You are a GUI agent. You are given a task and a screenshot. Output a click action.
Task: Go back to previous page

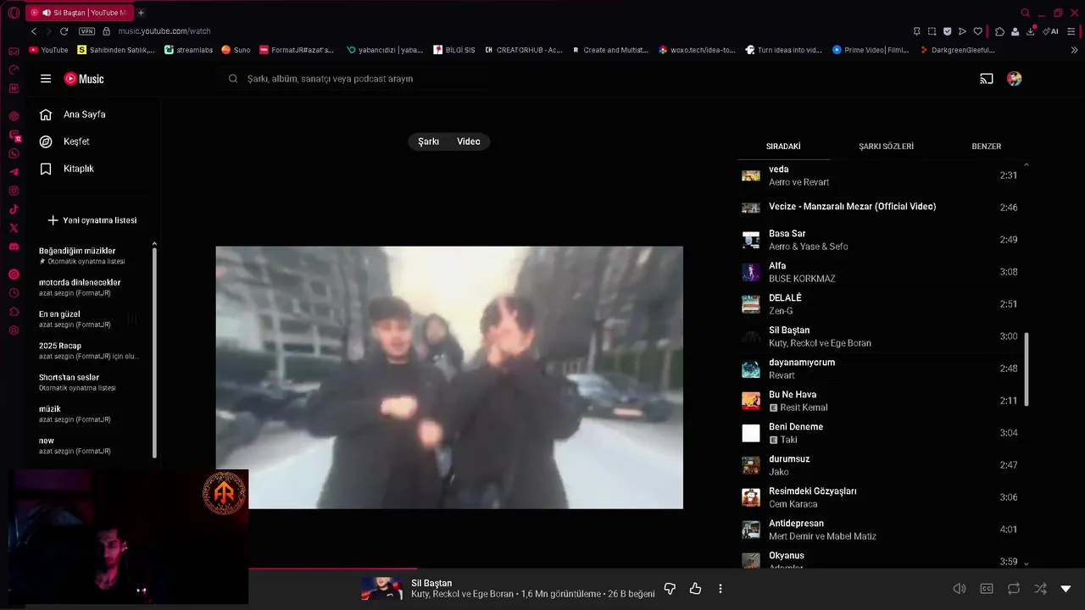(34, 31)
